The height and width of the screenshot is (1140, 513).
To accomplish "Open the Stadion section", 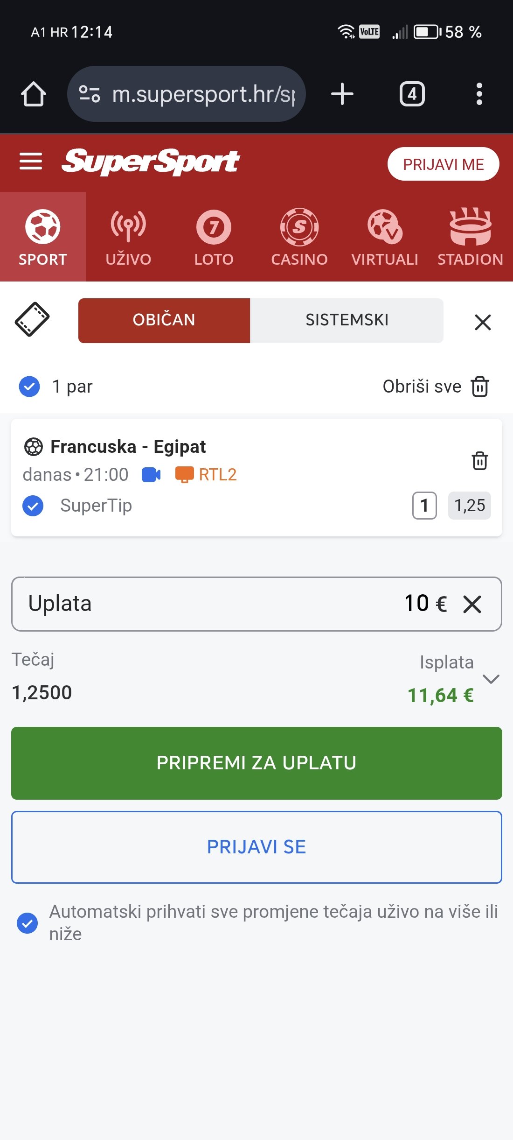I will tap(470, 237).
